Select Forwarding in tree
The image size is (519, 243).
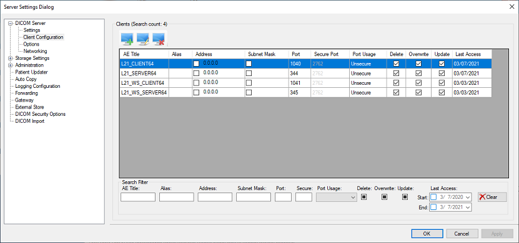(26, 93)
